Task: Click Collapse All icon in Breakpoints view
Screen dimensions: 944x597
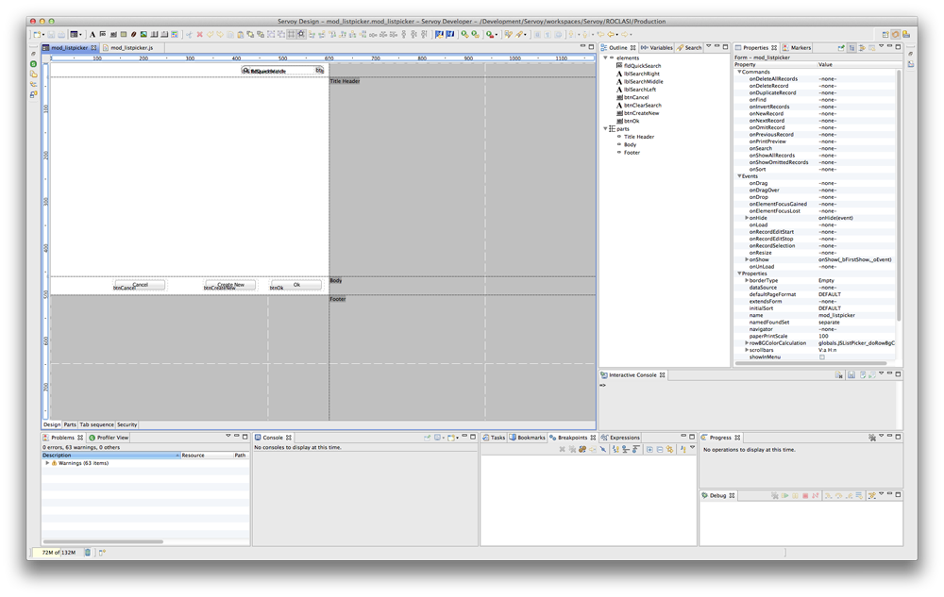Action: [660, 449]
